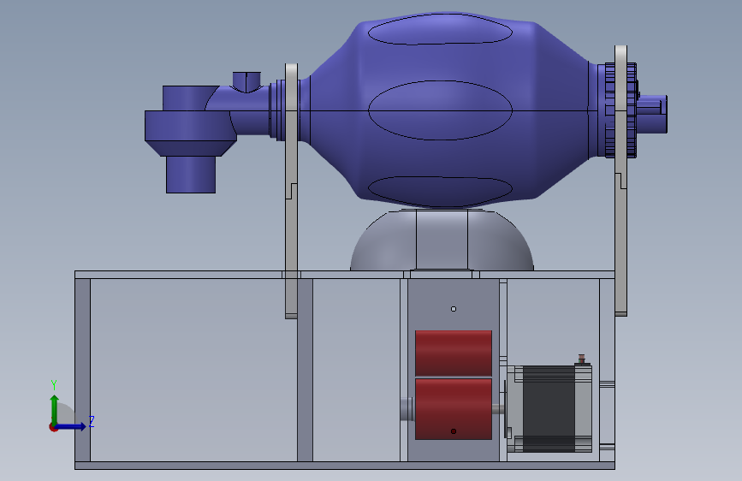Click the blue Z axis of the triad
Viewport: 742px width, 481px height.
pos(71,426)
